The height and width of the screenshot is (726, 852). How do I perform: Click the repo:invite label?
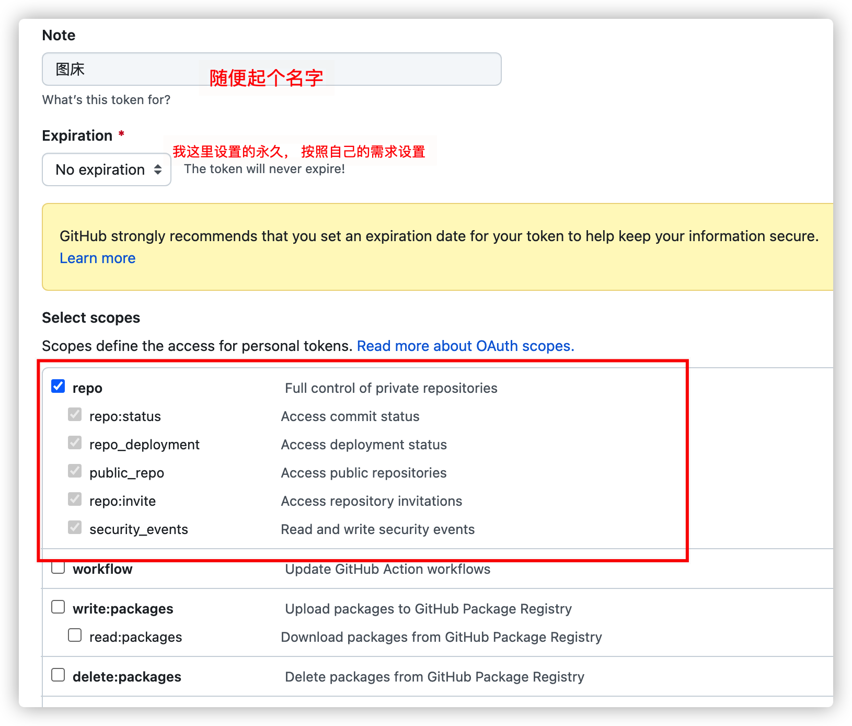coord(122,501)
